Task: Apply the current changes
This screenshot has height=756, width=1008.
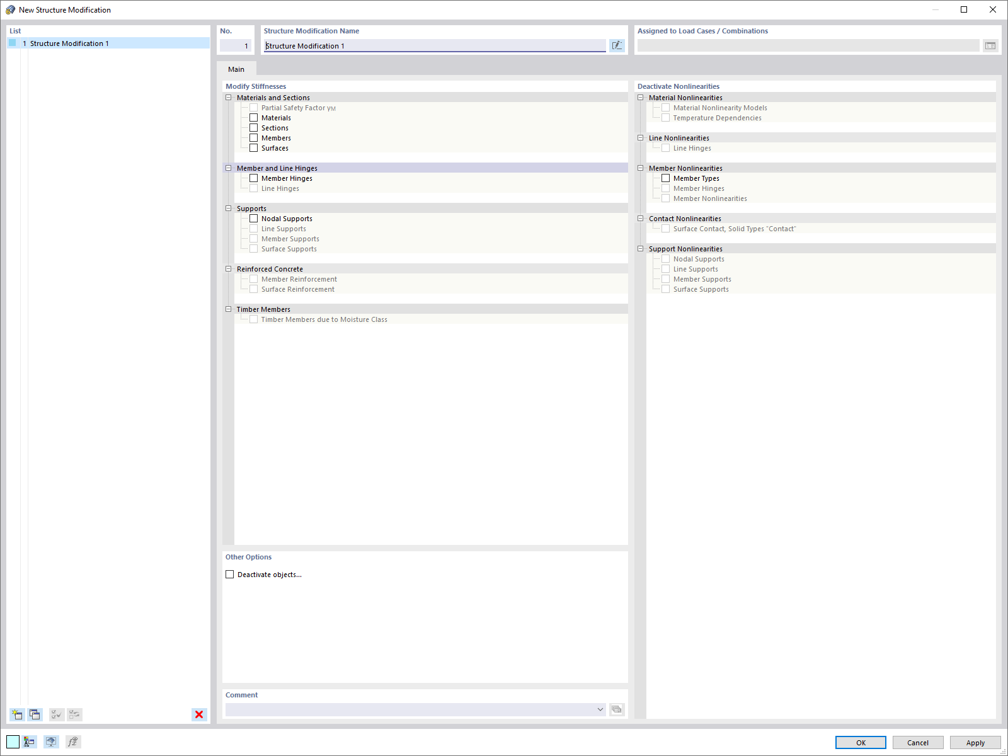Action: tap(974, 742)
